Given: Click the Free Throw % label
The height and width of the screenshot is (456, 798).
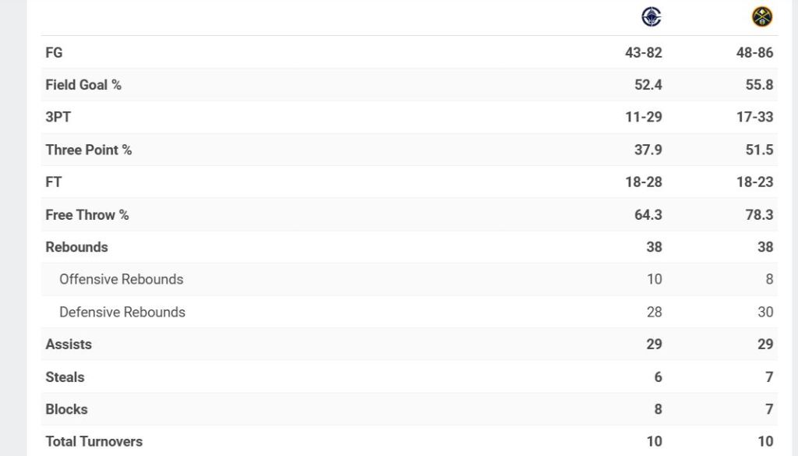Looking at the screenshot, I should [x=87, y=214].
